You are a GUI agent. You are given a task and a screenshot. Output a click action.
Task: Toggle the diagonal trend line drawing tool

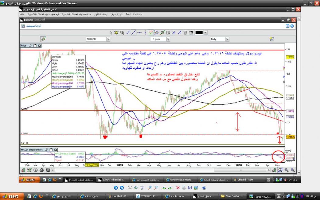(x=133, y=33)
